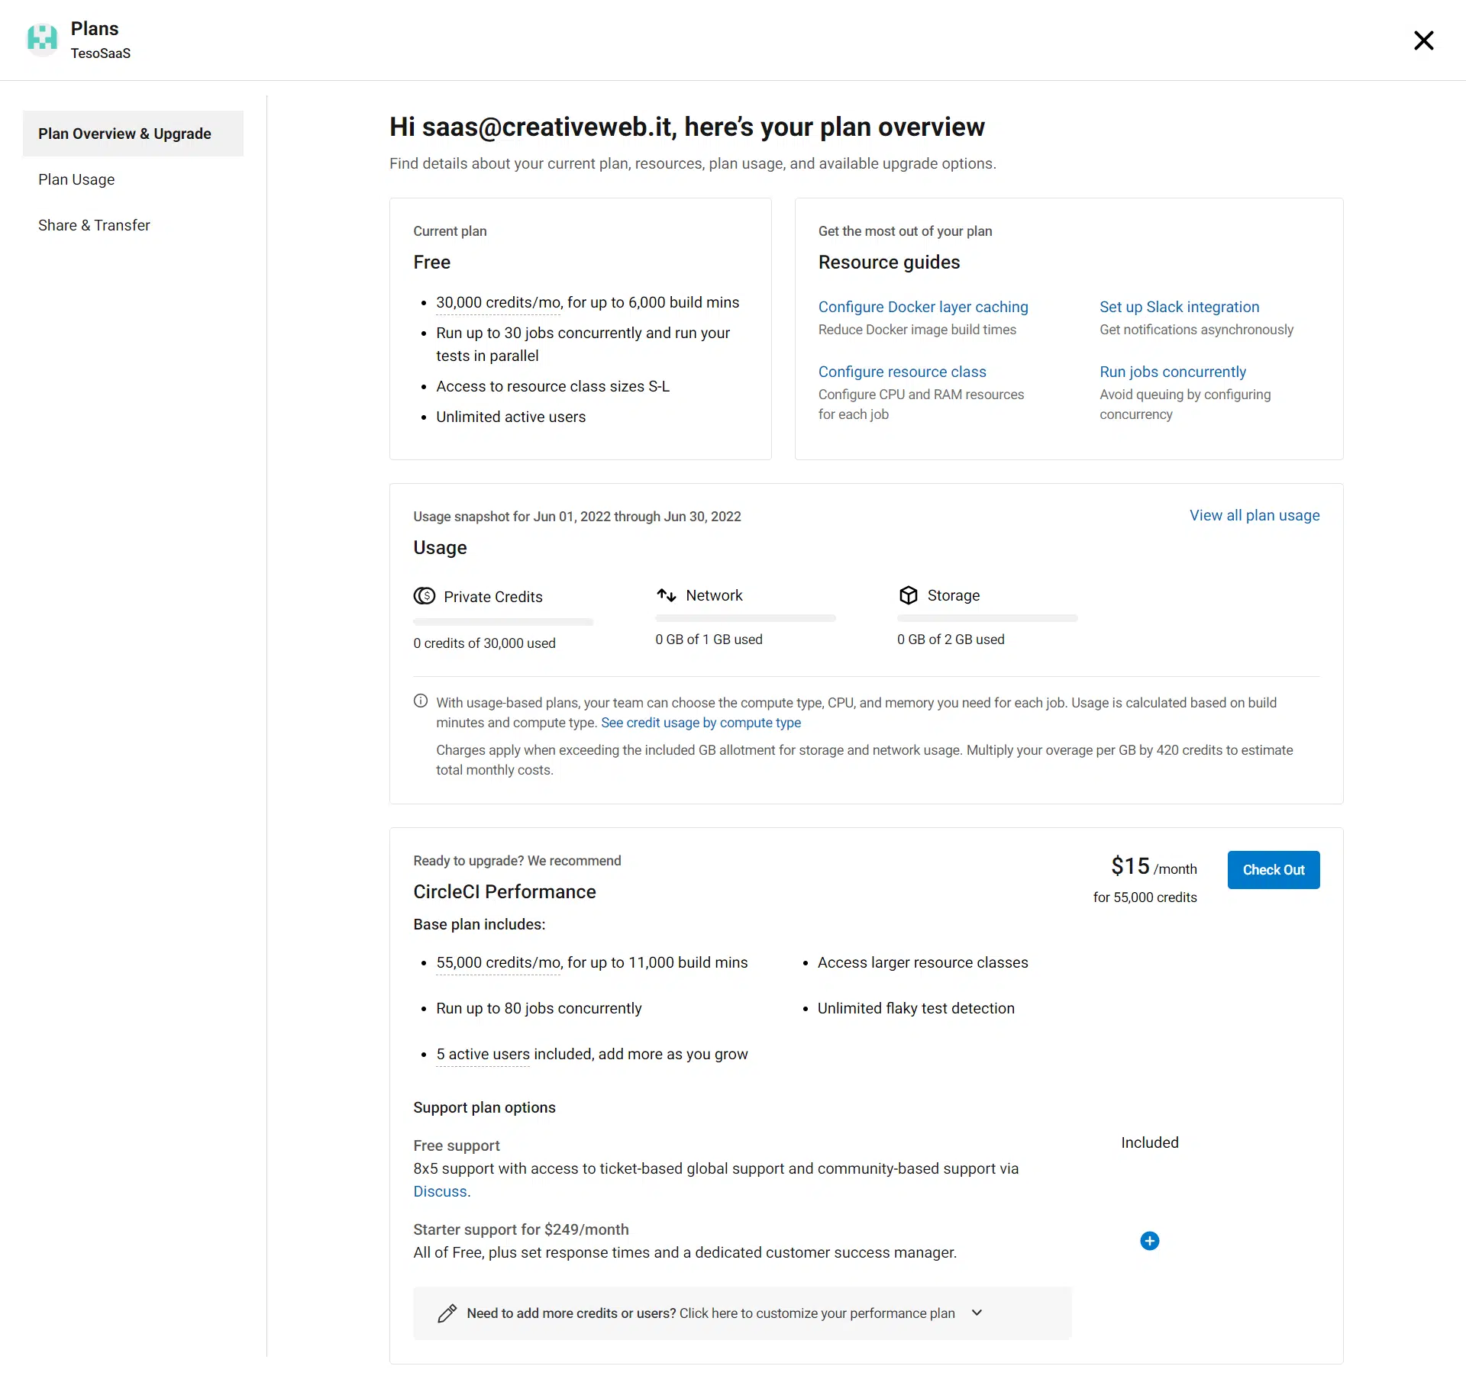The image size is (1466, 1379).
Task: Expand 'Need to add more credits or users?' section
Action: [x=742, y=1313]
